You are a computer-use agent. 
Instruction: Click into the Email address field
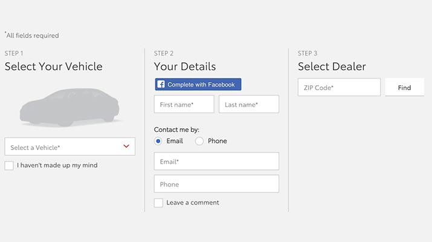[216, 161]
